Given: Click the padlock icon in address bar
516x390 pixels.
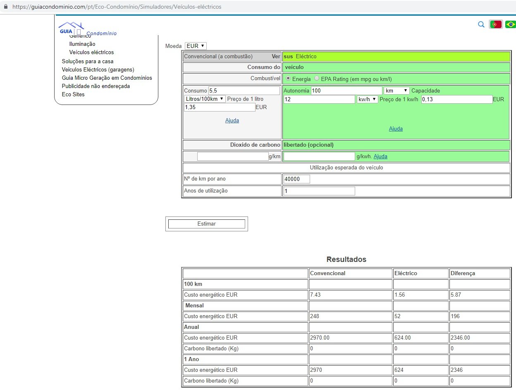Looking at the screenshot, I should [6, 7].
